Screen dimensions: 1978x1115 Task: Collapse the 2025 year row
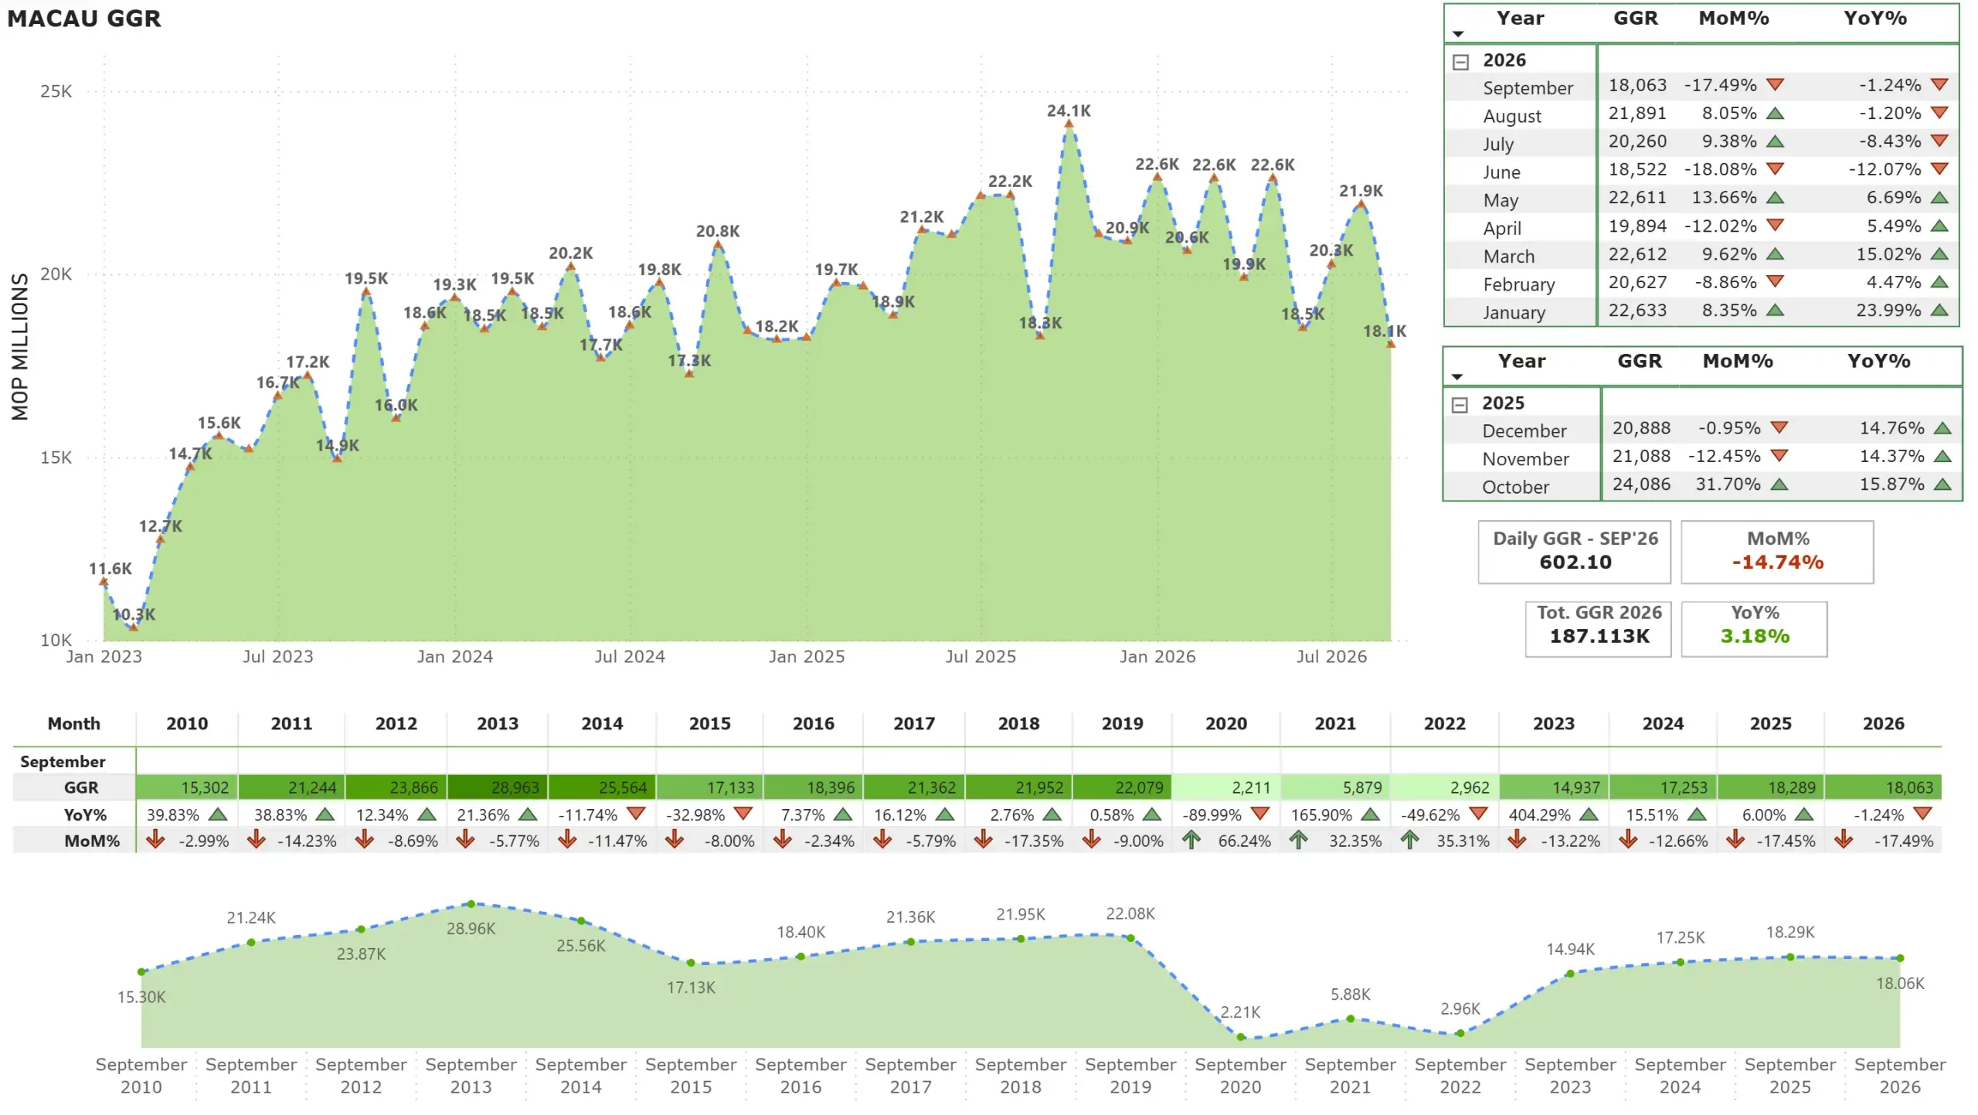(x=1460, y=405)
